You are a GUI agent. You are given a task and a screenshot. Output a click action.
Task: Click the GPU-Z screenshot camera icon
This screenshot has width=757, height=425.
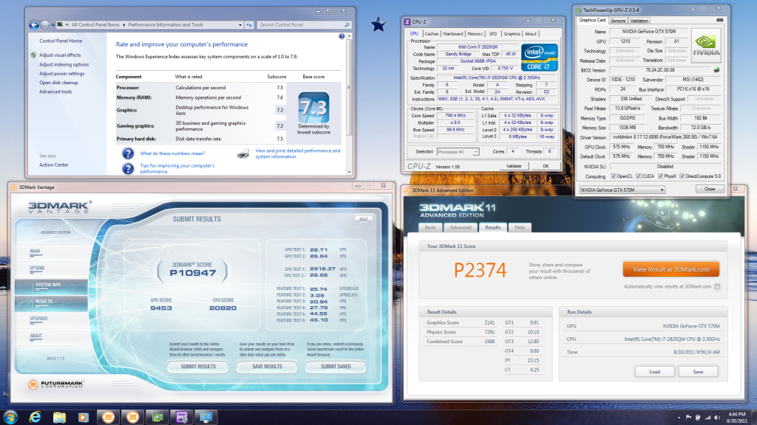(x=719, y=20)
